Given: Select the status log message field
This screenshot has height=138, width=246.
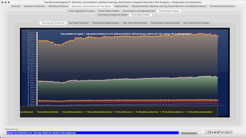Looking at the screenshot, I should (93, 133).
